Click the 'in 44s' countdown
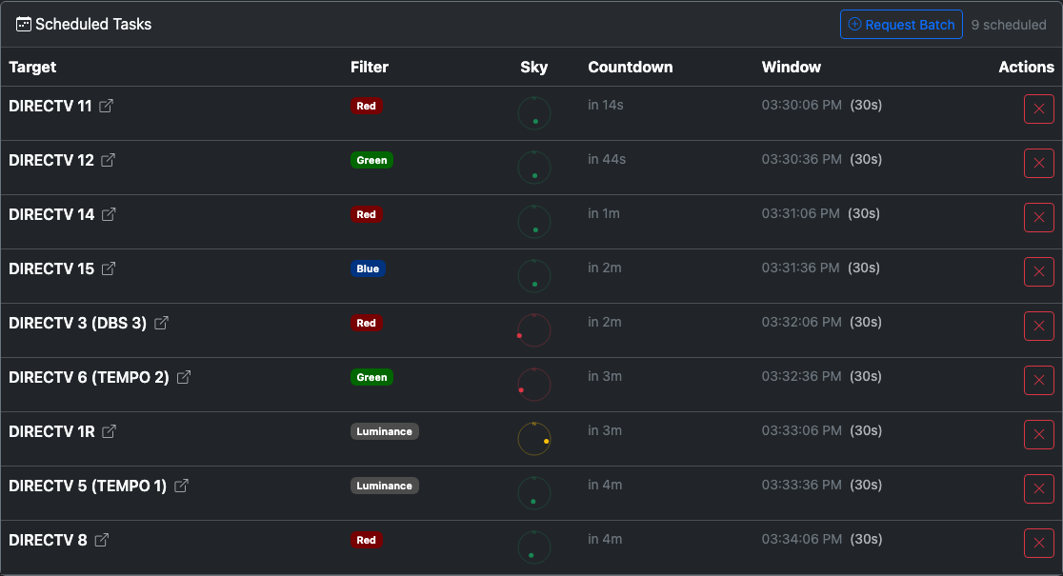 (x=607, y=159)
